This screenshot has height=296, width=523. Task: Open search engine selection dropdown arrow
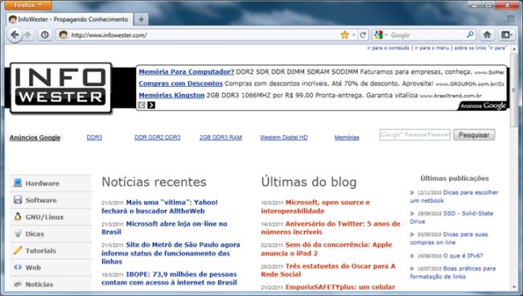coord(386,35)
